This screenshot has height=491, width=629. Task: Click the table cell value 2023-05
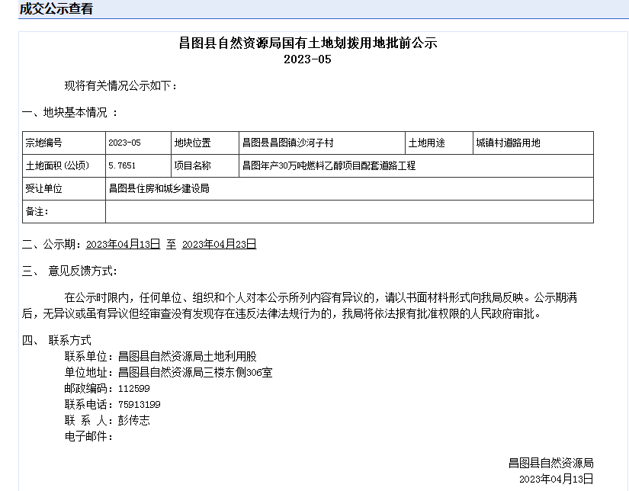click(138, 143)
